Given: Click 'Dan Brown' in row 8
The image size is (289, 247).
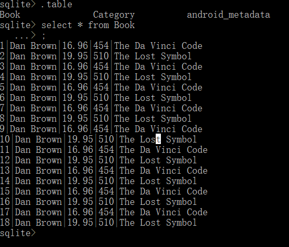Looking at the screenshot, I should coord(33,119).
